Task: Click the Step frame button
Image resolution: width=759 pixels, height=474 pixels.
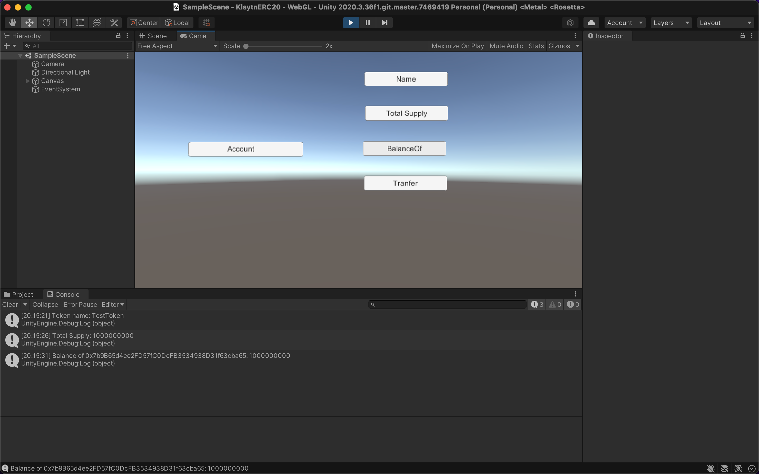Action: [385, 23]
